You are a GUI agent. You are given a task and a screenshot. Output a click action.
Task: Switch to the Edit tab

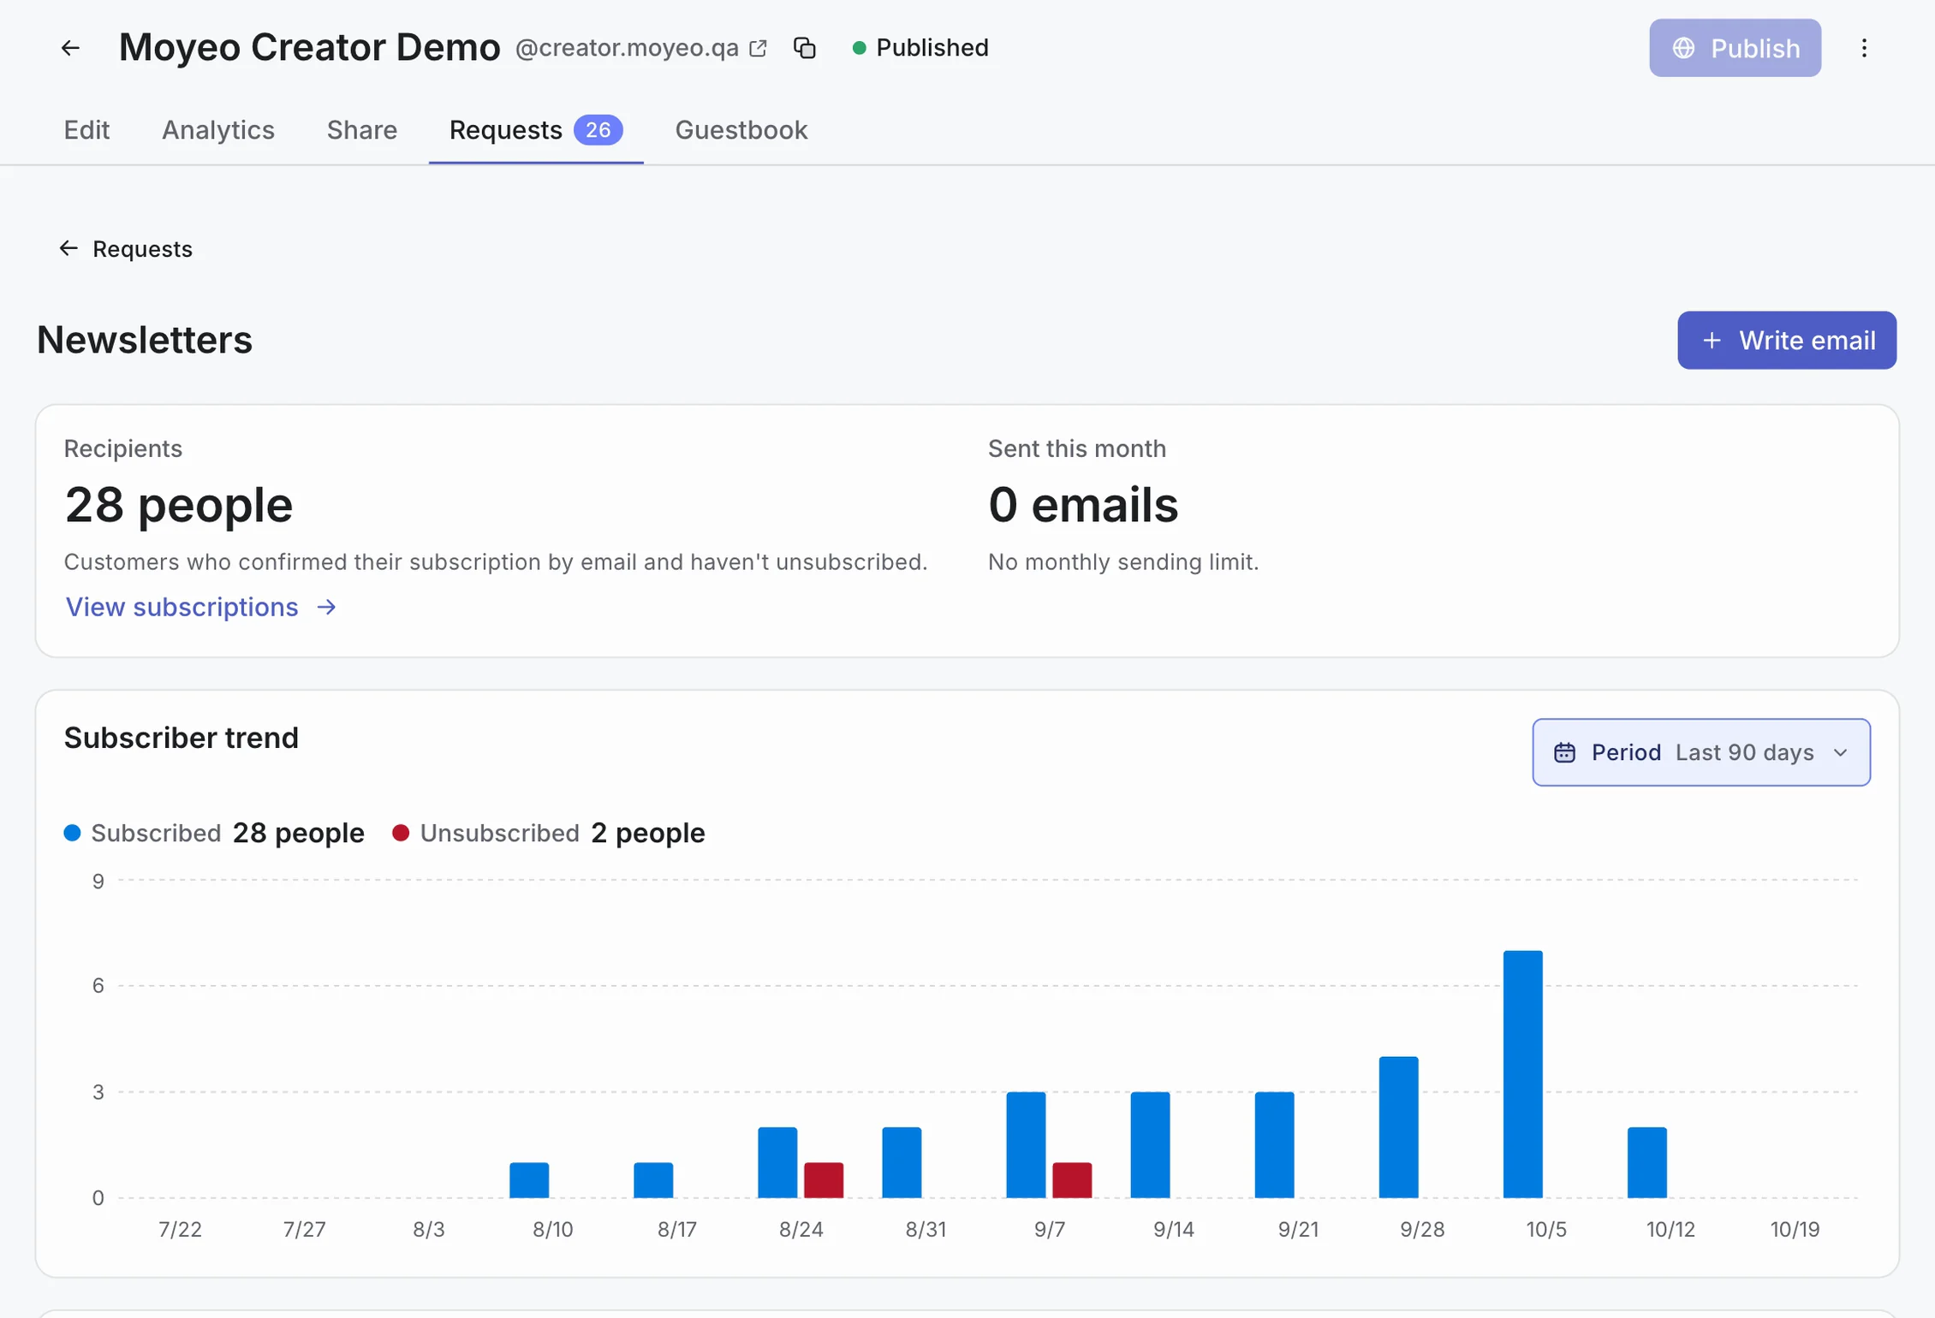coord(86,130)
